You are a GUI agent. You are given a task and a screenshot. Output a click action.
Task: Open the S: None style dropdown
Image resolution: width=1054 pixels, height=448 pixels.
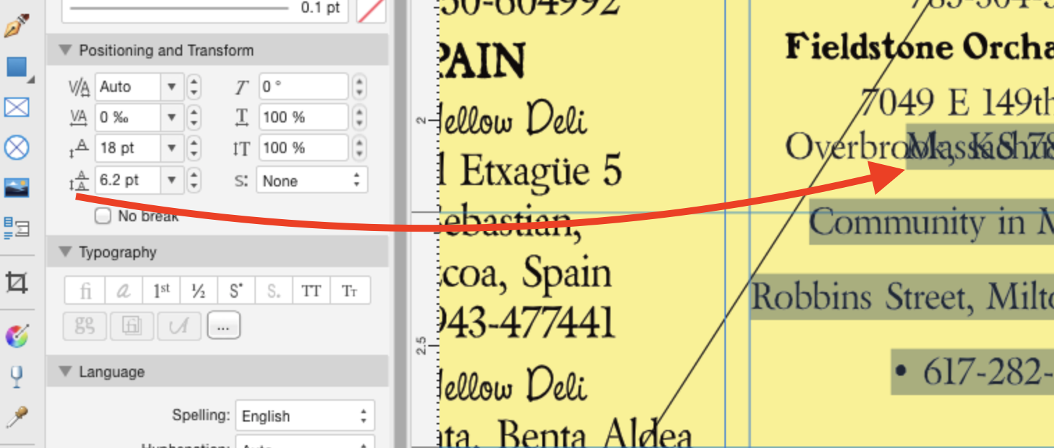point(311,180)
